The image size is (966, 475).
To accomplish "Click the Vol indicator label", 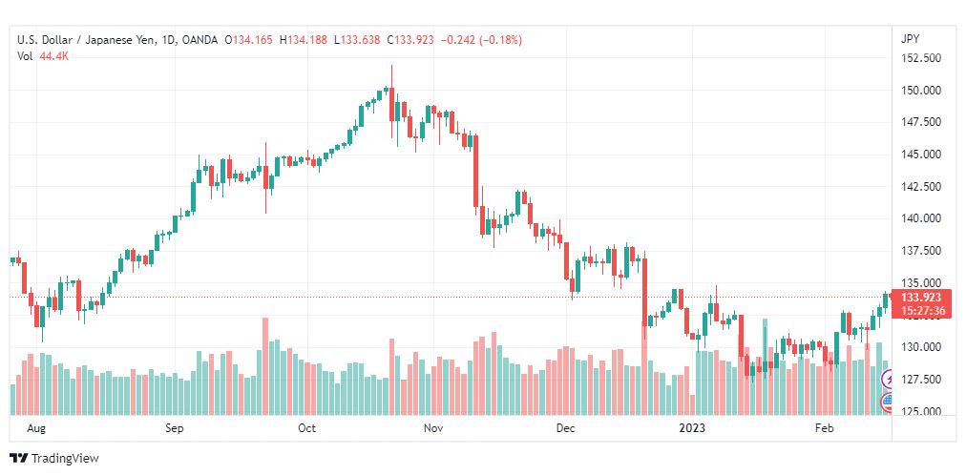I will (25, 55).
